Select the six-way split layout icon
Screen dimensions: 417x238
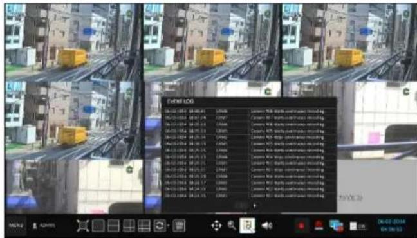144,226
